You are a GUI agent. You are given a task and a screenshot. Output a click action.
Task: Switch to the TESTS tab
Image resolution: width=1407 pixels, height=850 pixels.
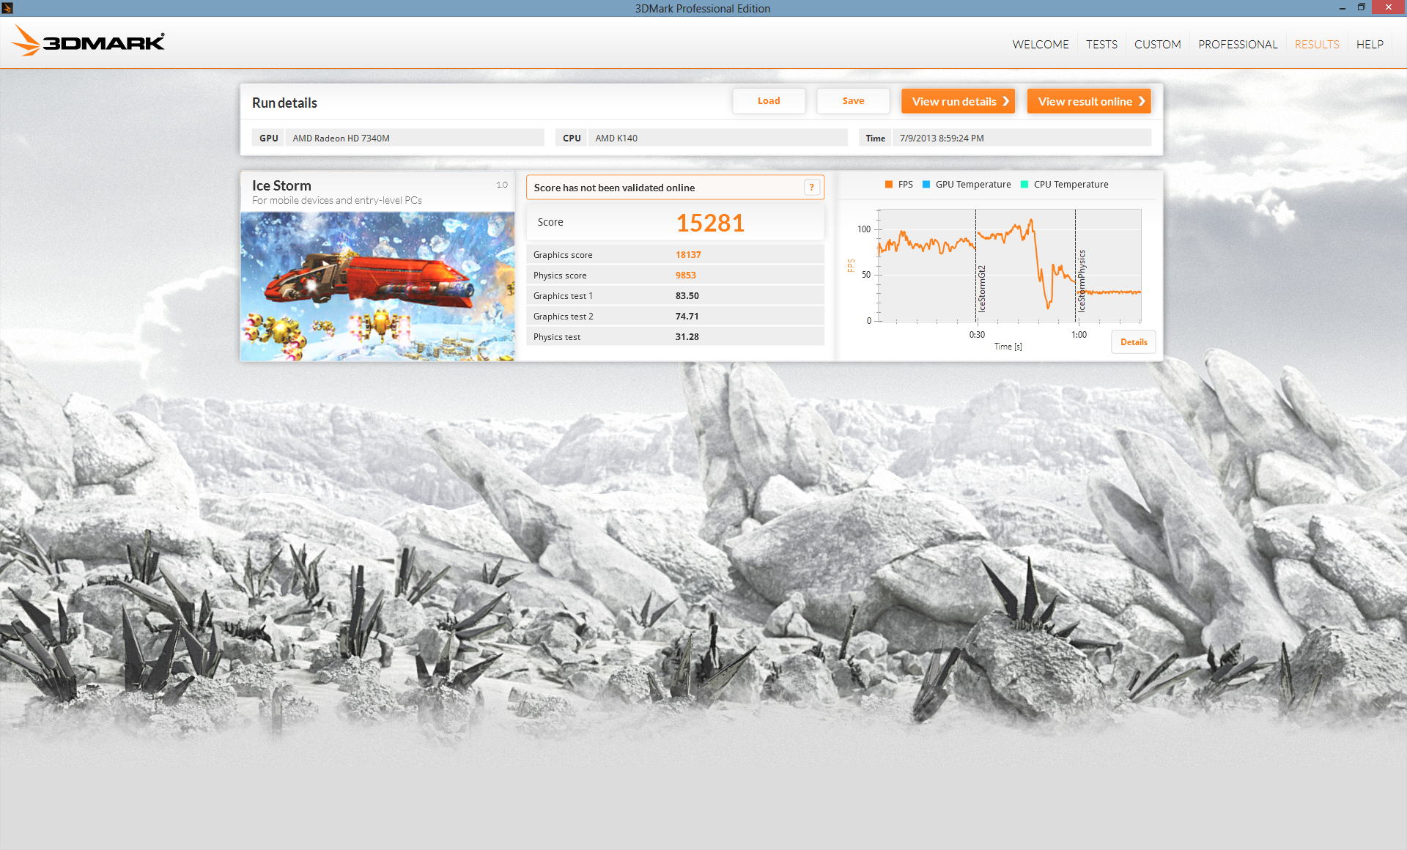[x=1101, y=45]
